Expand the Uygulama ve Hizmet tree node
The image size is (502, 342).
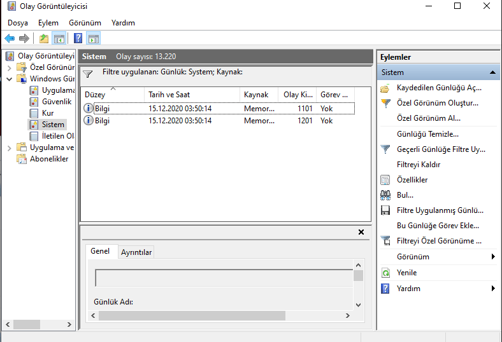10,148
